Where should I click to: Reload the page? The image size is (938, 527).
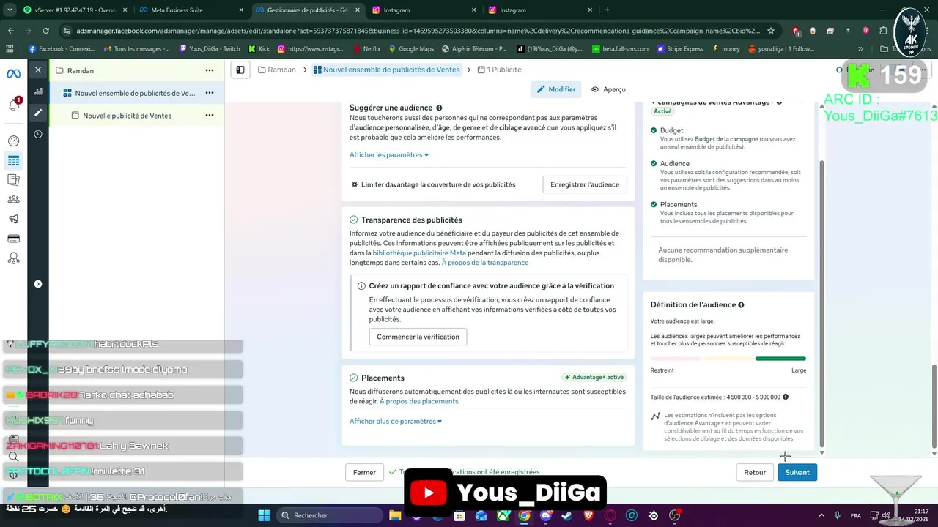coord(46,31)
